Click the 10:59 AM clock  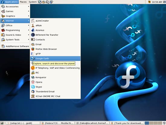157,2
